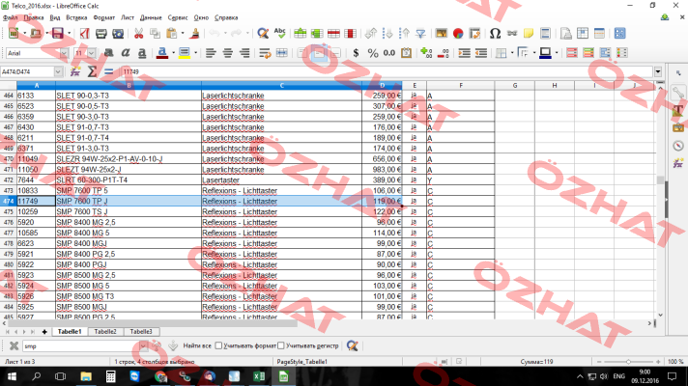Increase cell indent
Screen dimensions: 688x386
pos(464,53)
